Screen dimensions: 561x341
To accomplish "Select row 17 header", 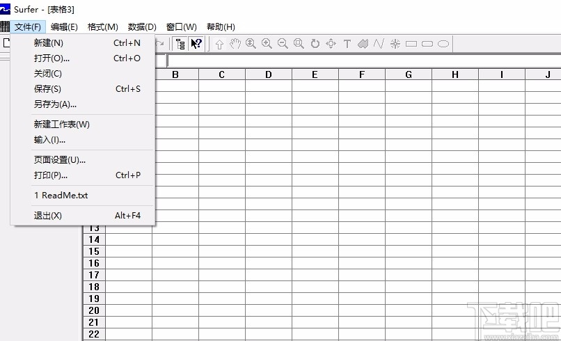I will coord(94,275).
